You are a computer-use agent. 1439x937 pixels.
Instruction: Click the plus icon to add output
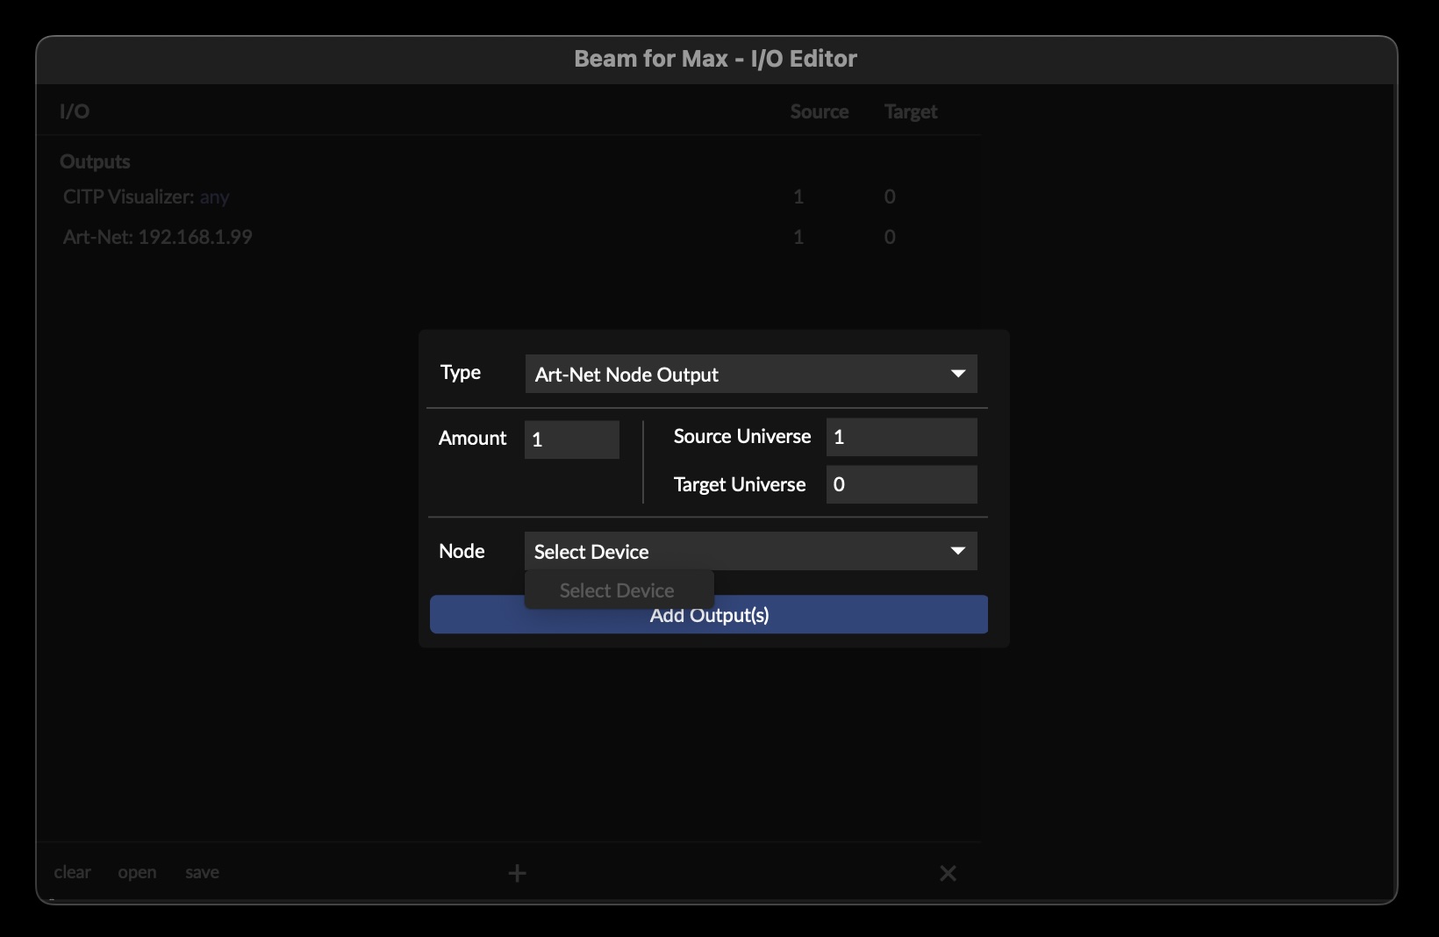click(517, 873)
